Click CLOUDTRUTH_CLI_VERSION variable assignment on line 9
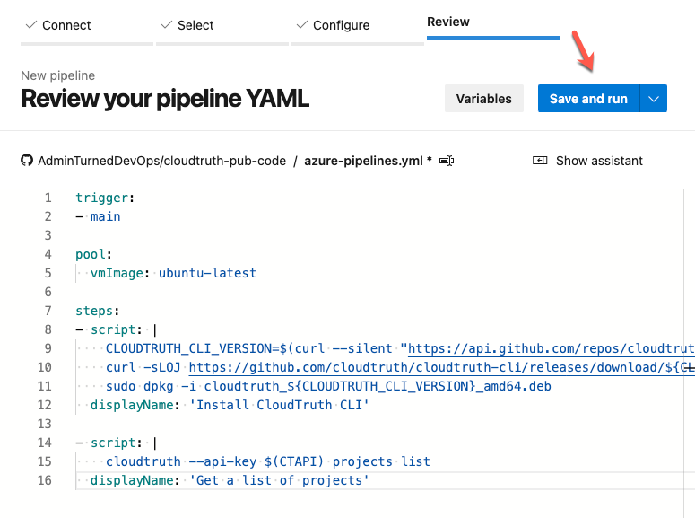This screenshot has height=518, width=695. click(x=193, y=349)
